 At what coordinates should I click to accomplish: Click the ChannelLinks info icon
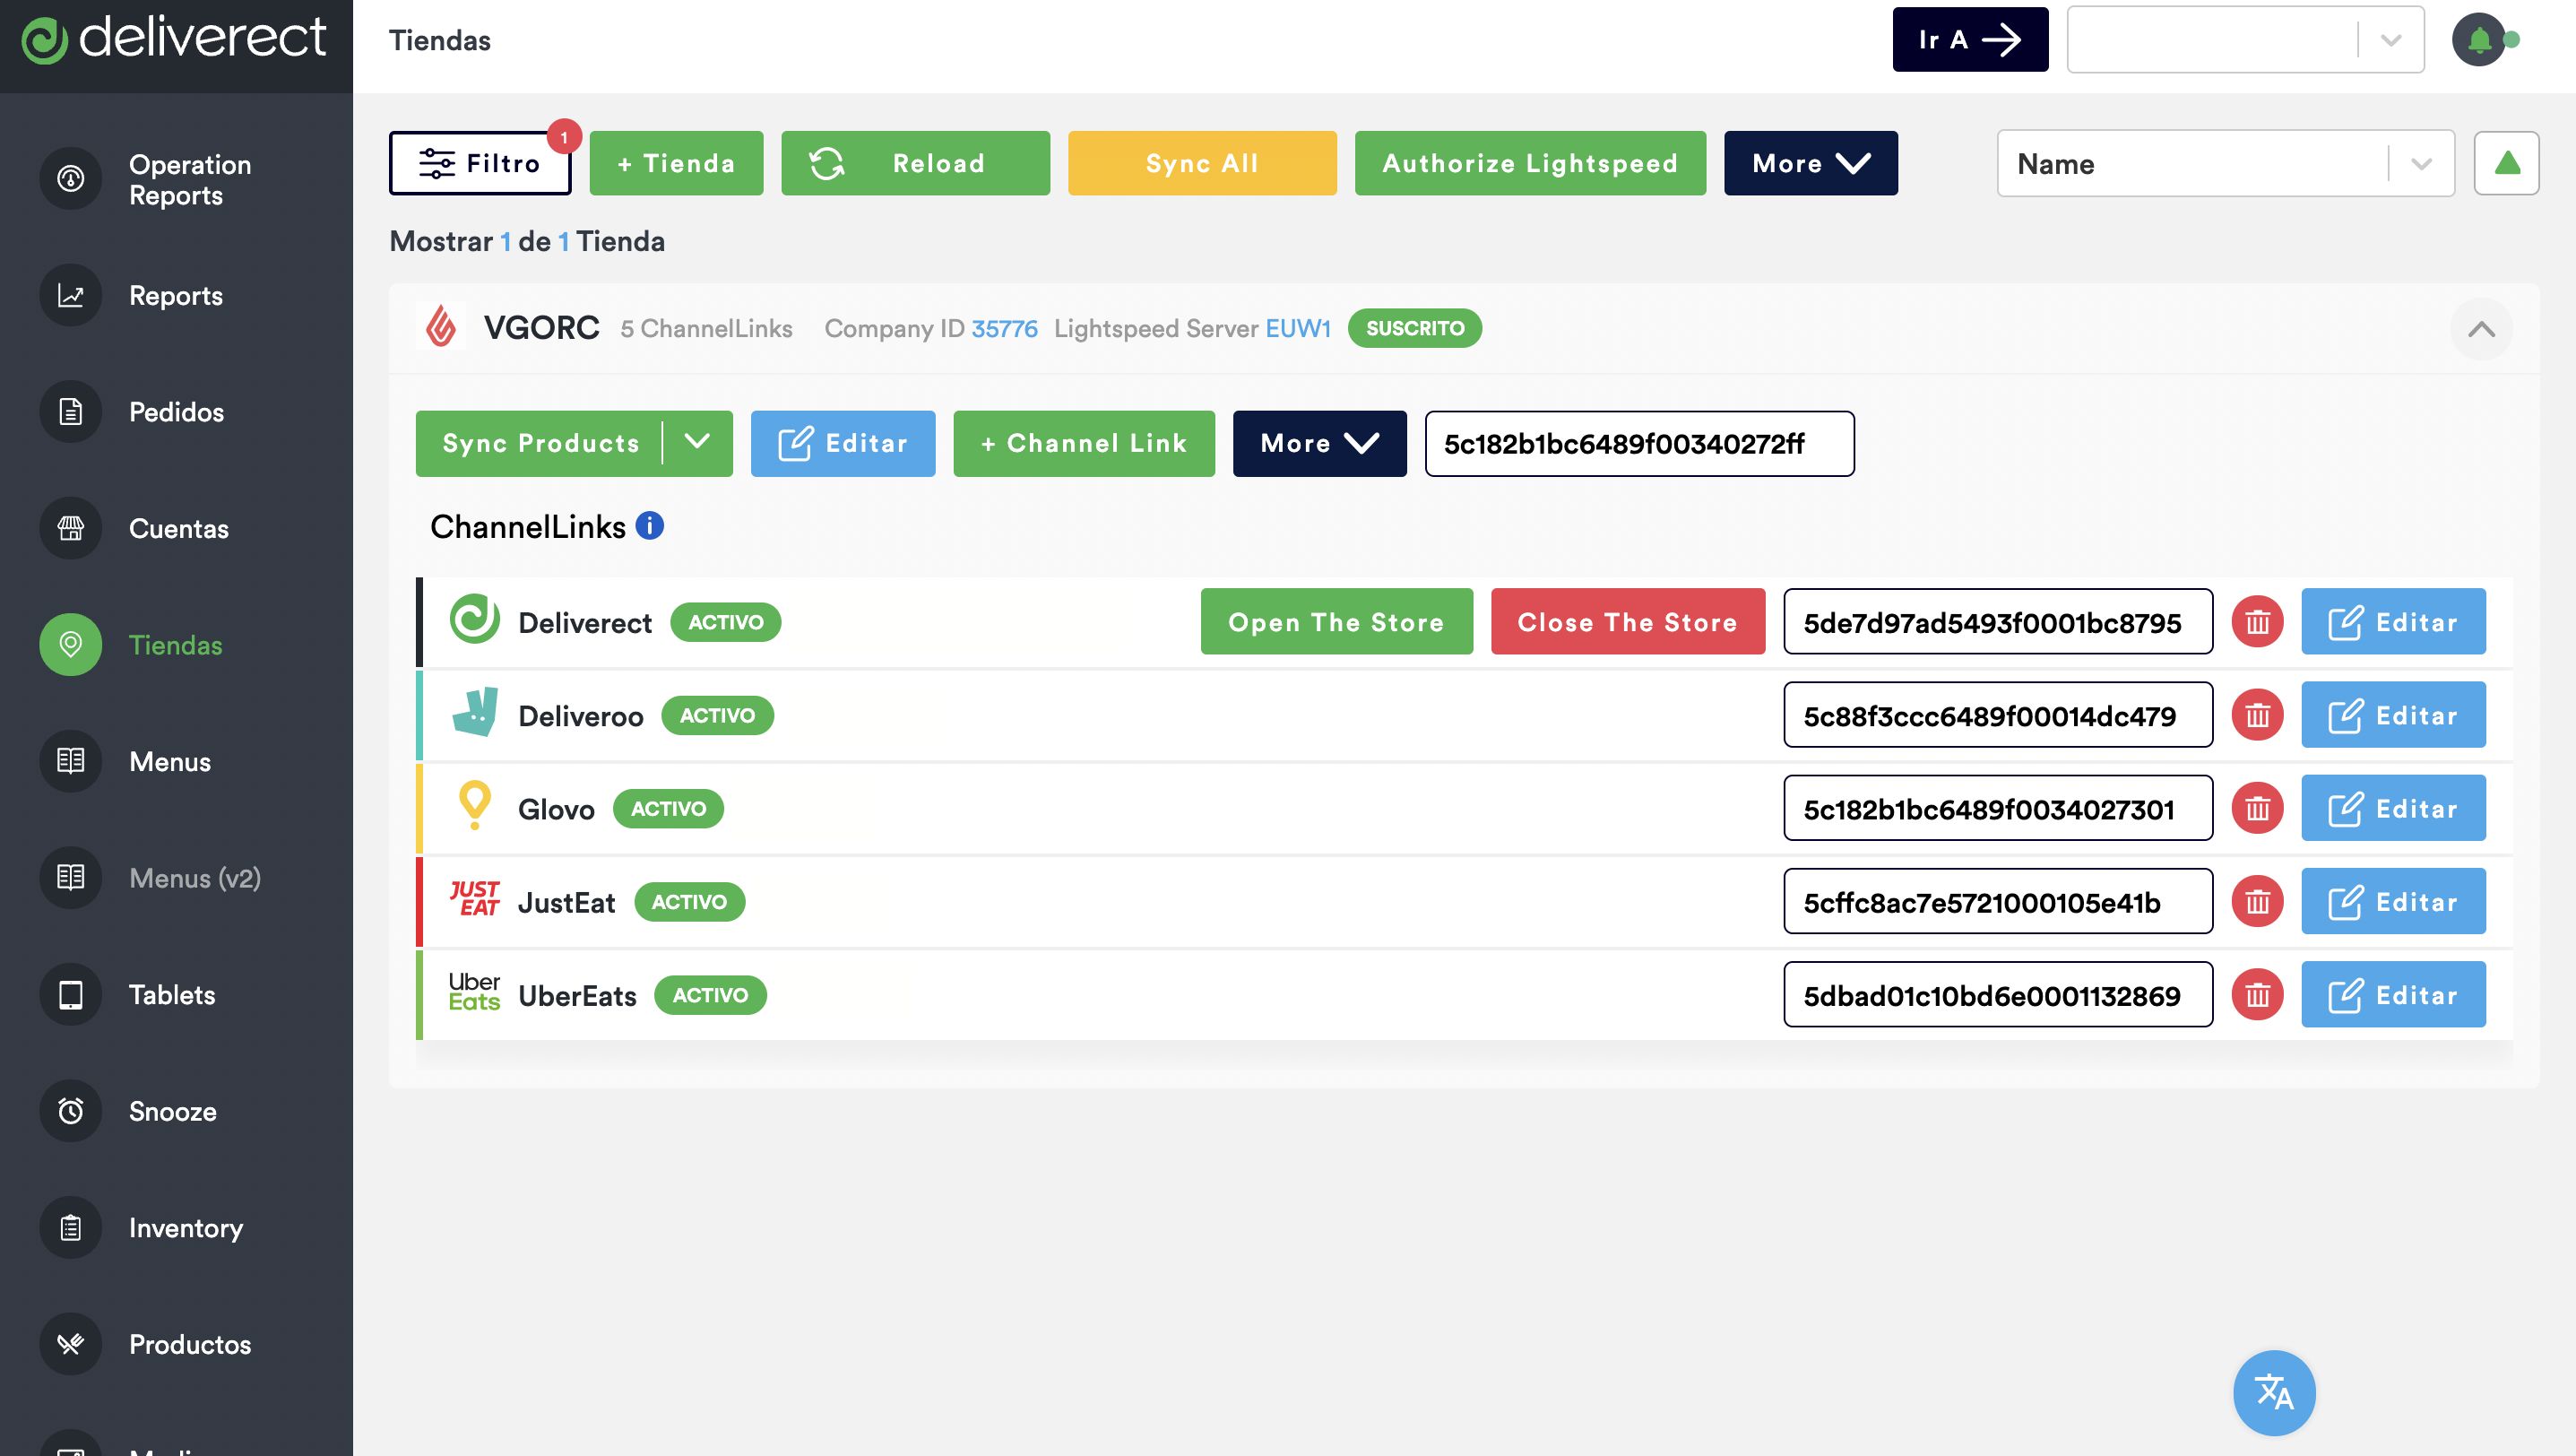pyautogui.click(x=650, y=526)
